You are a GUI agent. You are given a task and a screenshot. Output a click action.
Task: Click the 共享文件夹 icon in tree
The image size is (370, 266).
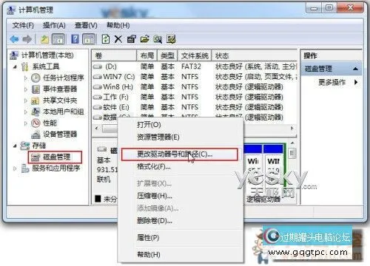[x=36, y=100]
